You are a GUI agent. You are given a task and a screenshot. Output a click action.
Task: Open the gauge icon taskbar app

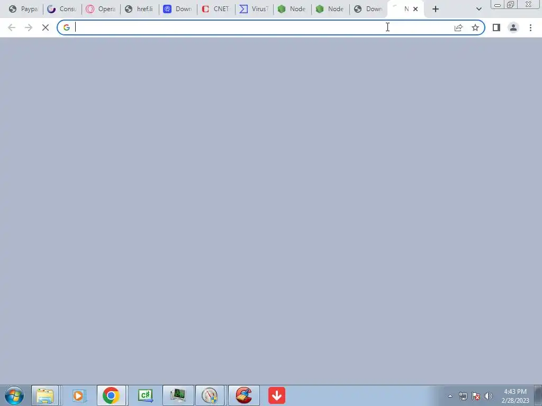(210, 395)
